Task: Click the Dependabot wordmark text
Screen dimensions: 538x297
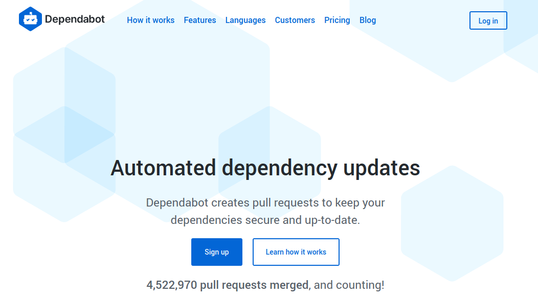Action: [x=75, y=19]
